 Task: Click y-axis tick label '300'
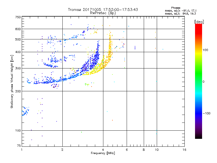tap(18, 68)
